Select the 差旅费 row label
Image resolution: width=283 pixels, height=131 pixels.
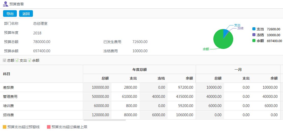[8, 88]
